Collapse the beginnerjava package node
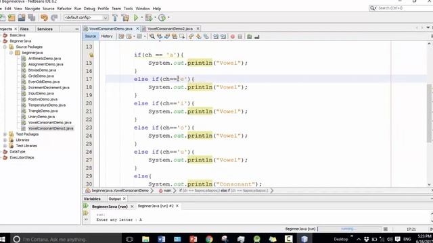 (x=11, y=53)
